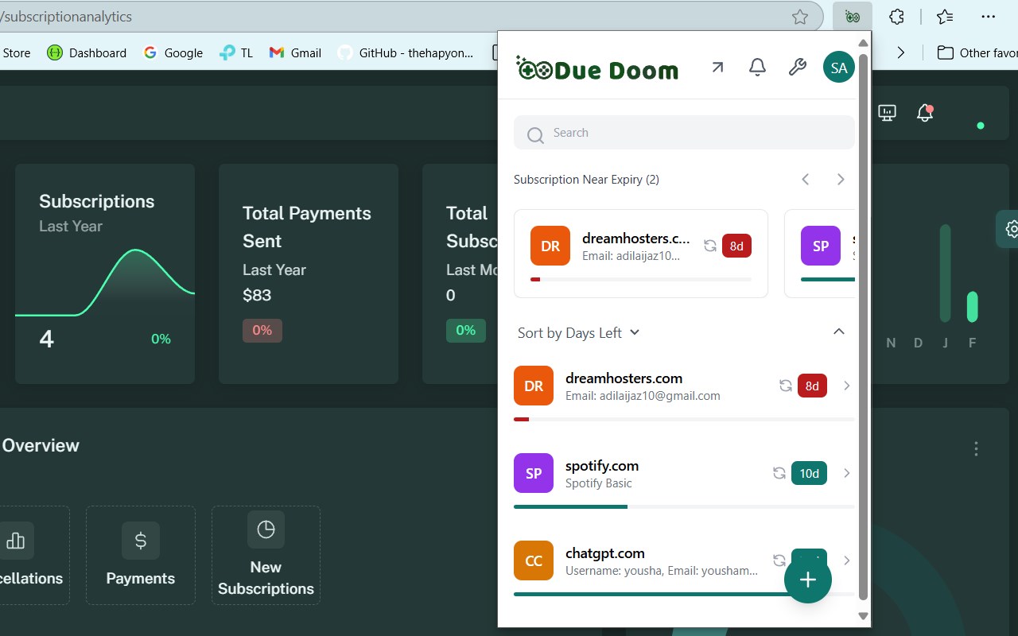Click the renew icon in dreamhosters.com list row

(785, 386)
